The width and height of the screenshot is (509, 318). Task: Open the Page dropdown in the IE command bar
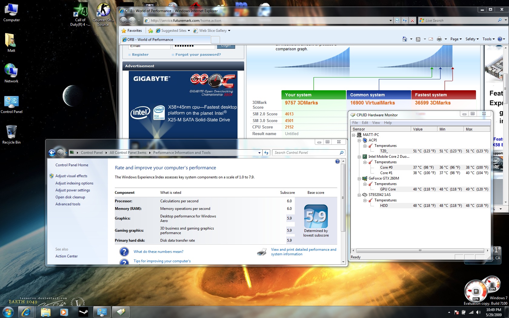coord(456,39)
